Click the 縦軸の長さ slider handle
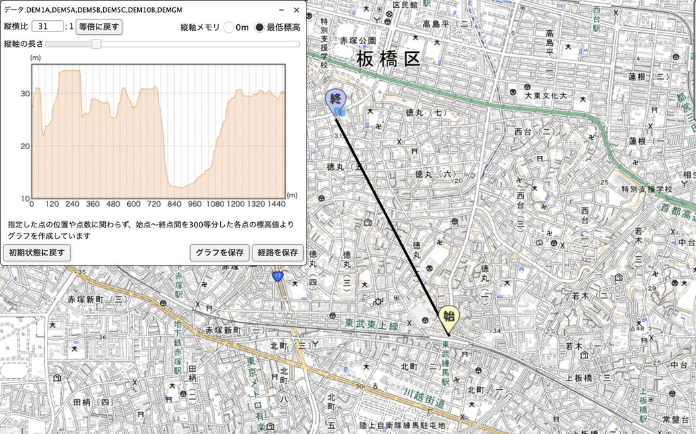This screenshot has width=696, height=434. 96,44
